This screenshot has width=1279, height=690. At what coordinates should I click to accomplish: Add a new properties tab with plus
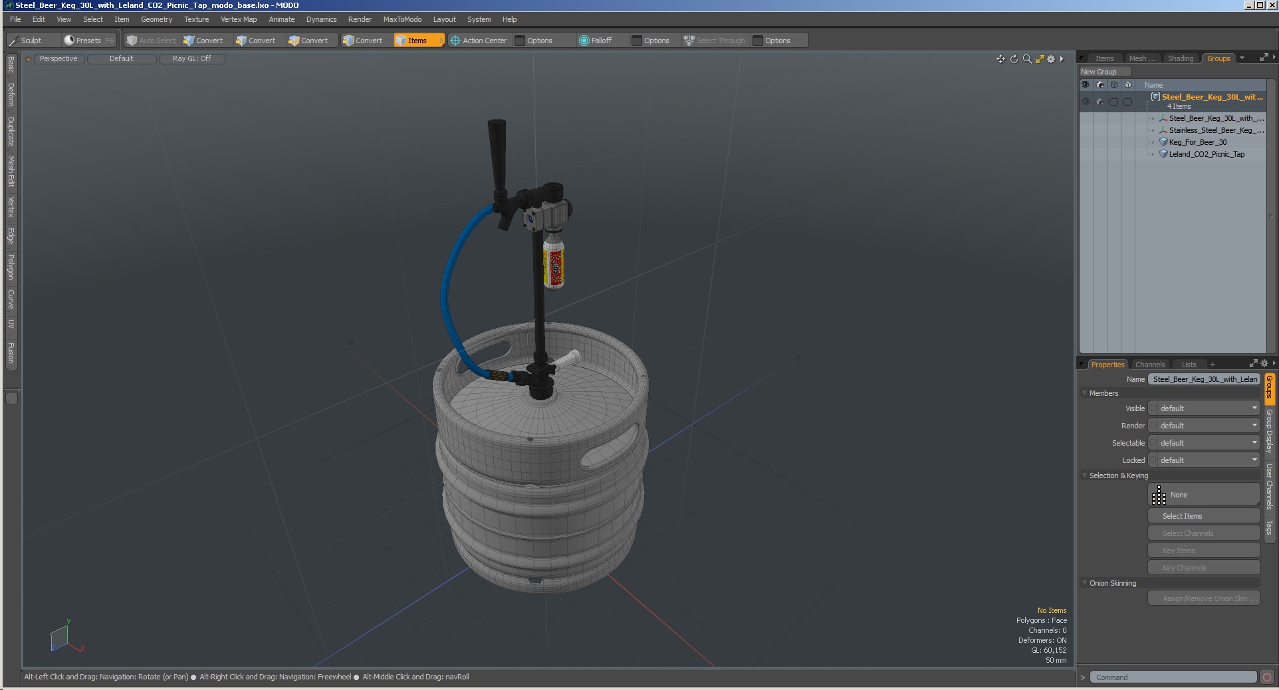pyautogui.click(x=1213, y=365)
